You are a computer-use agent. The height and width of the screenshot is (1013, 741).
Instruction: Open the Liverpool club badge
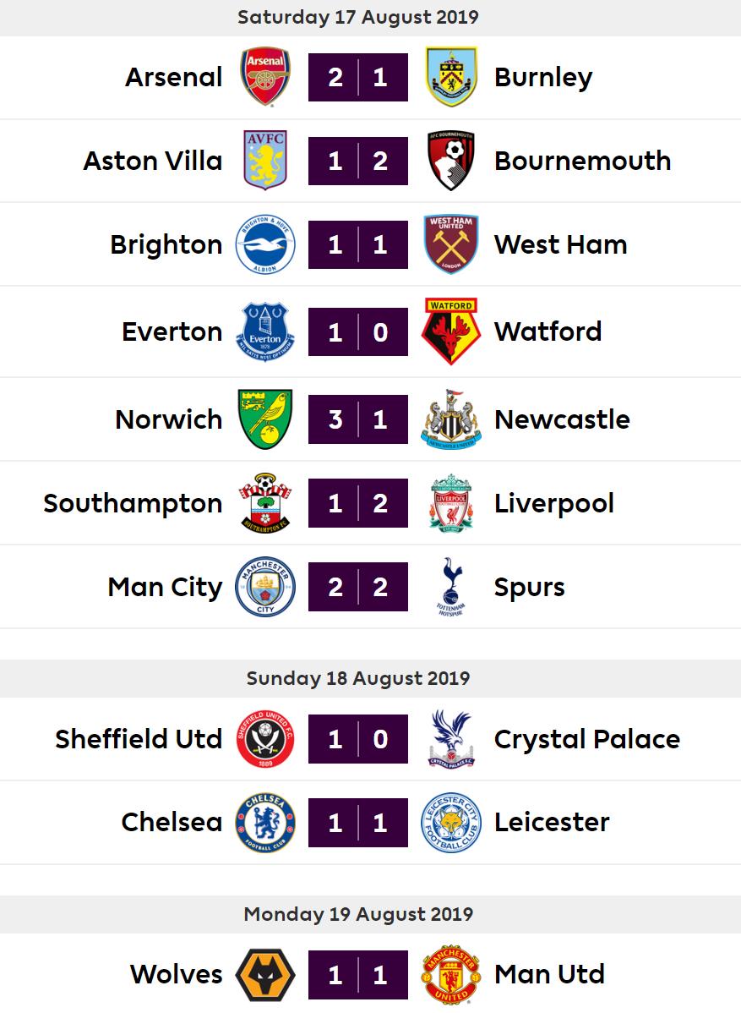(451, 502)
